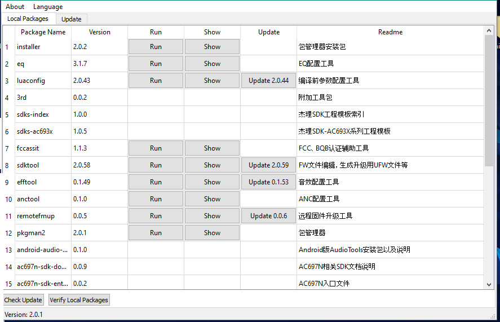The image size is (500, 322).
Task: Show the anctool package
Action: [x=212, y=199]
